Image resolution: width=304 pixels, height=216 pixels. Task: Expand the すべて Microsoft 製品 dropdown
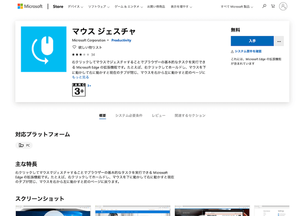point(237,7)
